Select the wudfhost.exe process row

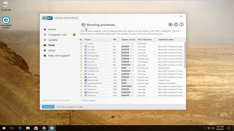click(x=132, y=71)
